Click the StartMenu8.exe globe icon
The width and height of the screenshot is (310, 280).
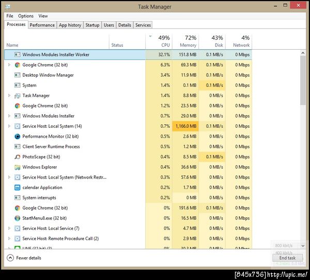(18, 218)
